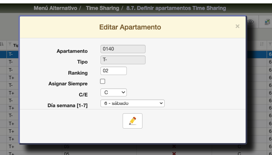Click the upper red X in the table
This screenshot has width=272, height=155.
coord(174,146)
